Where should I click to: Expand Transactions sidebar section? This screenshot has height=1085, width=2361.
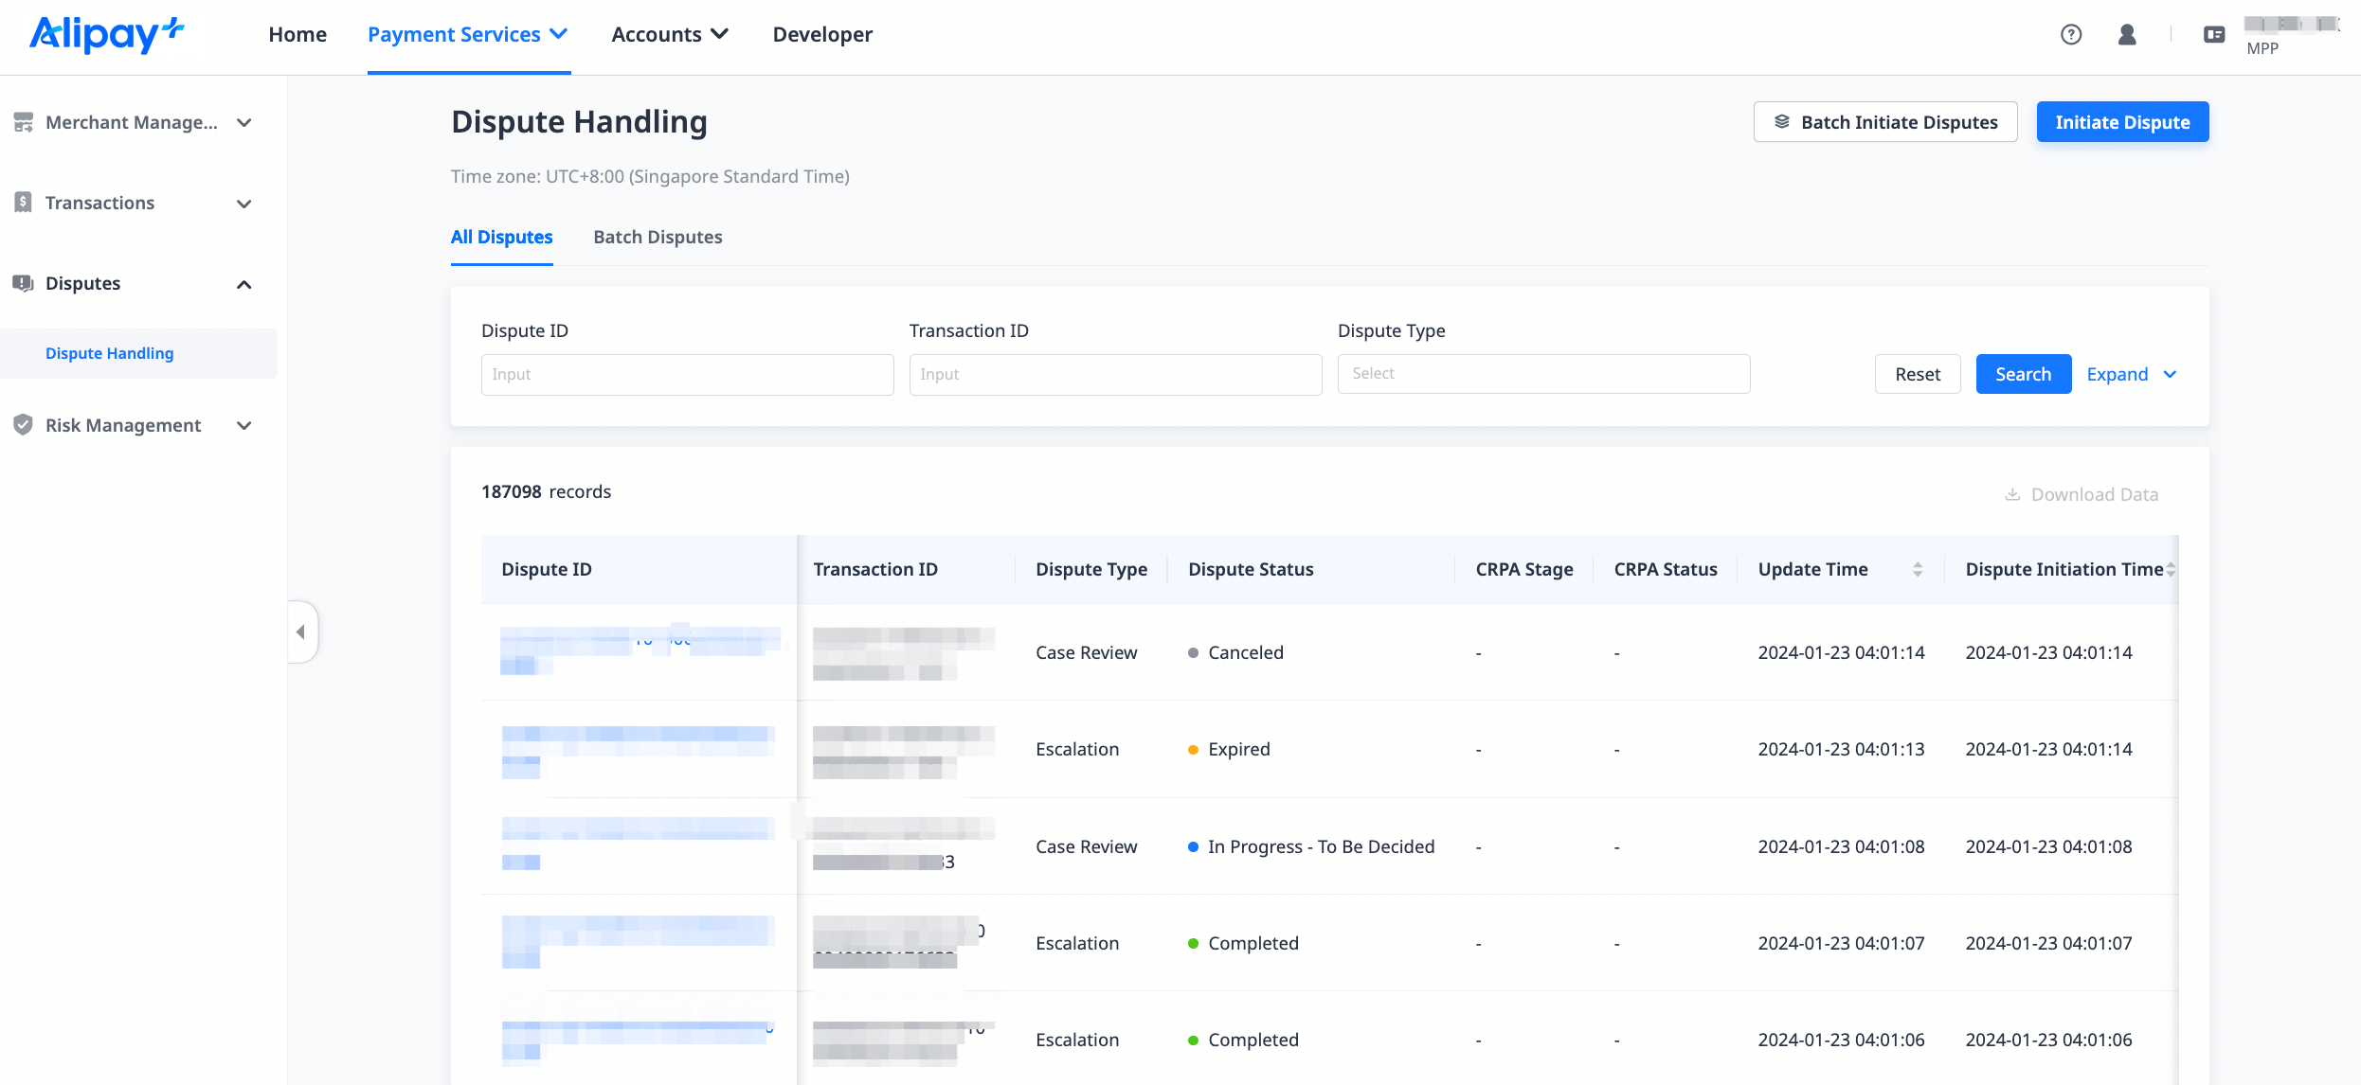coord(243,204)
